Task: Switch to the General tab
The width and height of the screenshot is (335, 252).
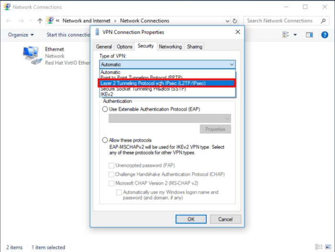Action: [x=104, y=46]
